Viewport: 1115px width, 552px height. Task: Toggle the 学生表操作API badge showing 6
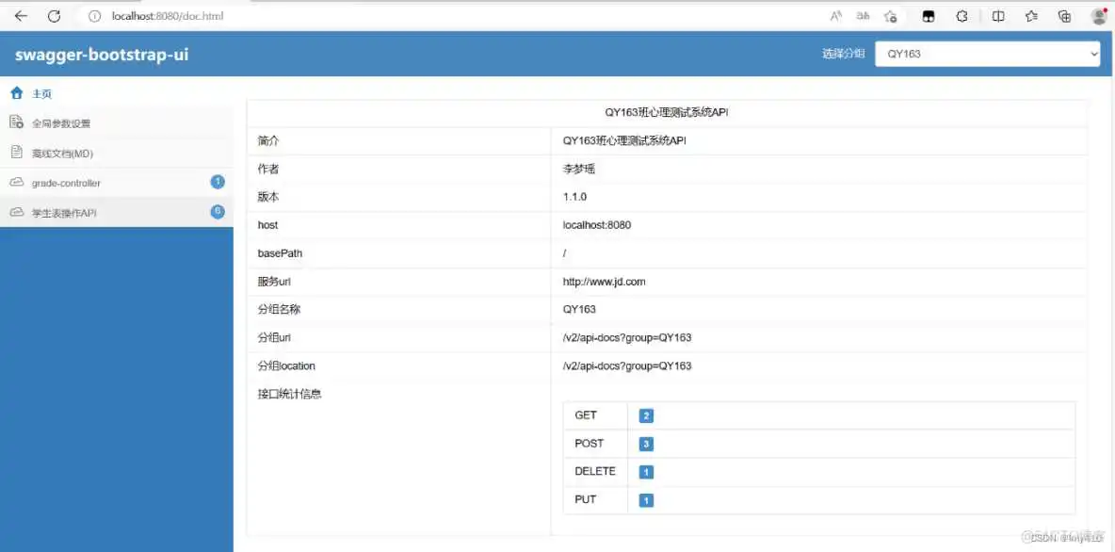(x=218, y=212)
